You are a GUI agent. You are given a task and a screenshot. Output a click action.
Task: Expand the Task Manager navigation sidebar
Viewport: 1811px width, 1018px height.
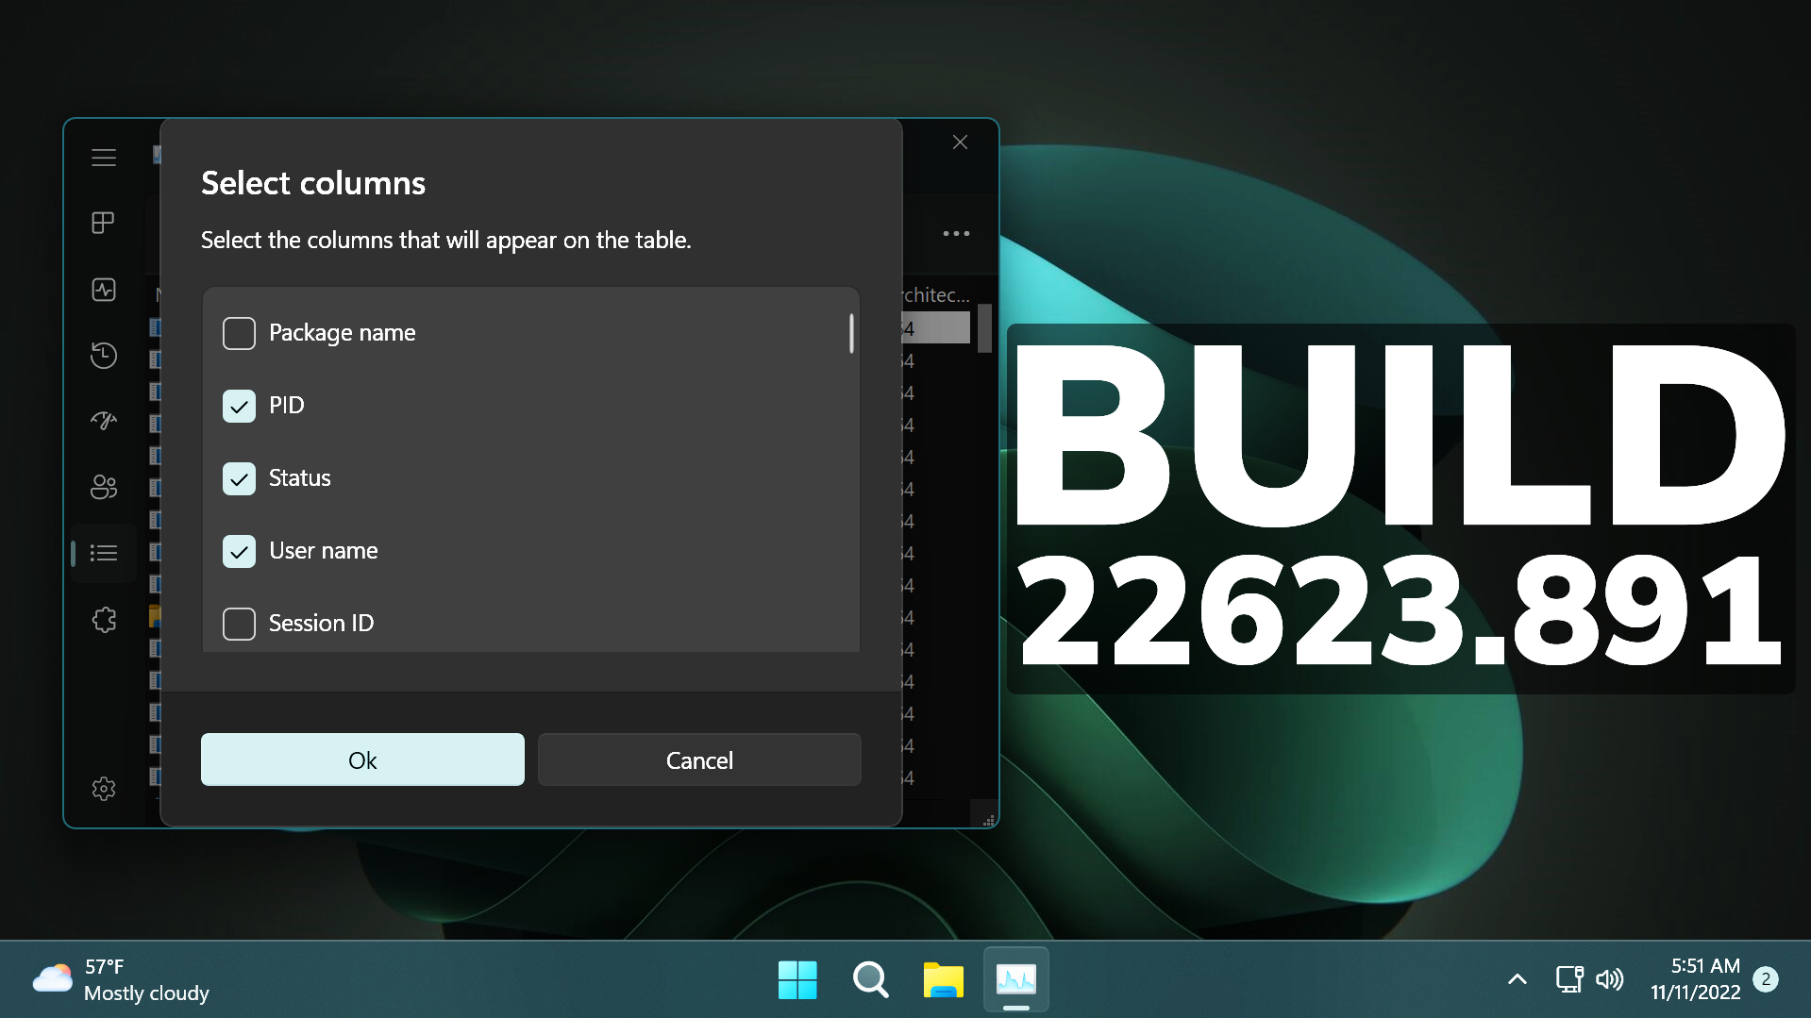[104, 157]
